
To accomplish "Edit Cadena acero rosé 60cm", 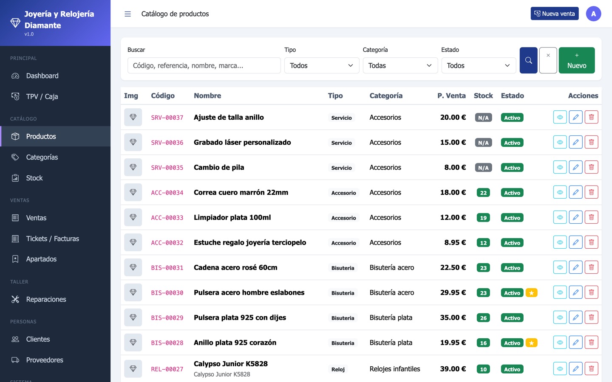I will (x=575, y=267).
